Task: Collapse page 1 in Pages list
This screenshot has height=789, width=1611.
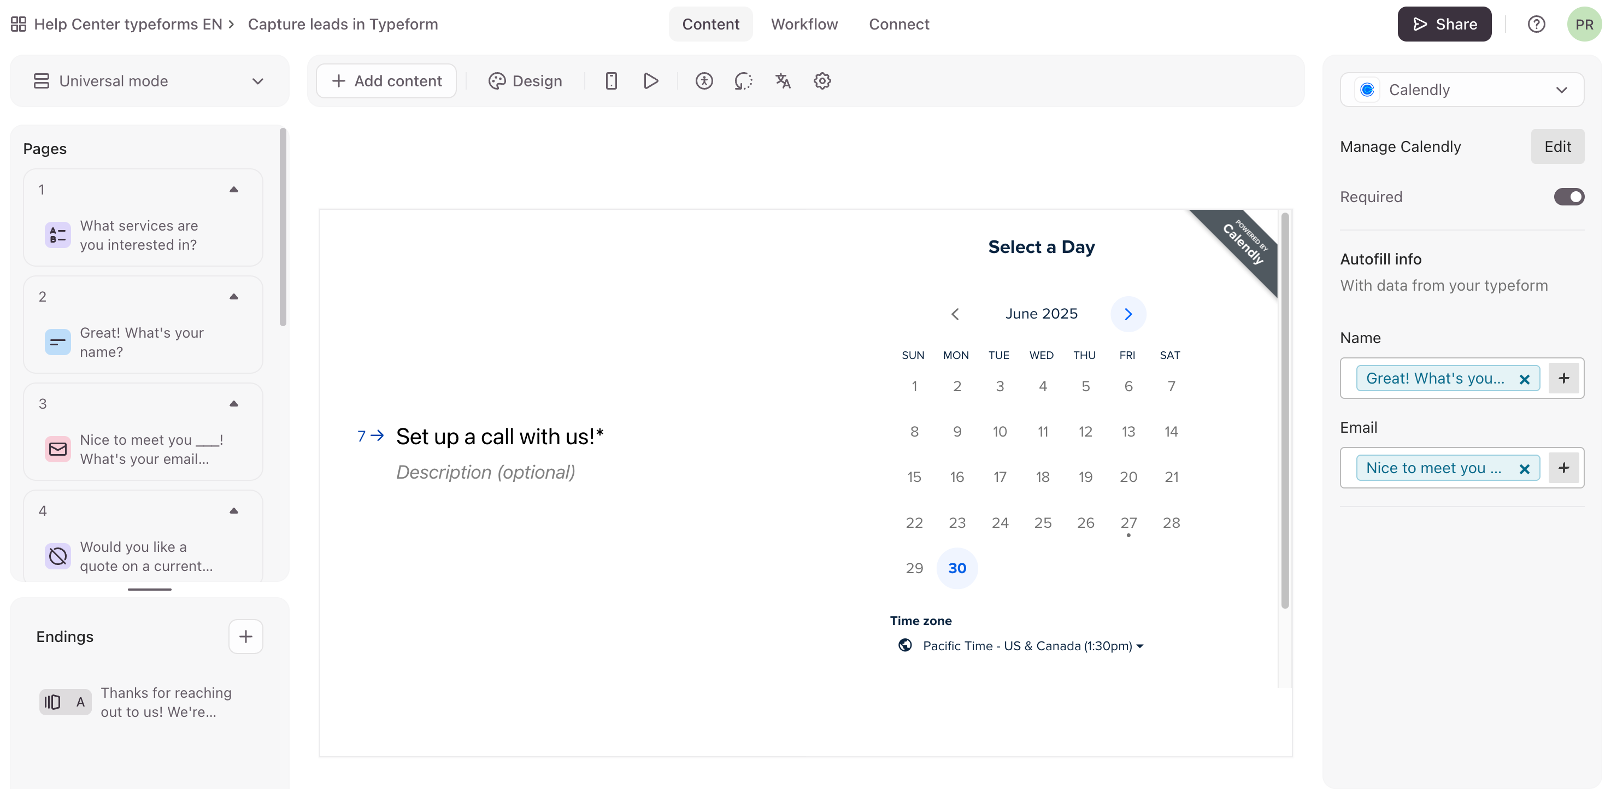Action: pyautogui.click(x=234, y=190)
